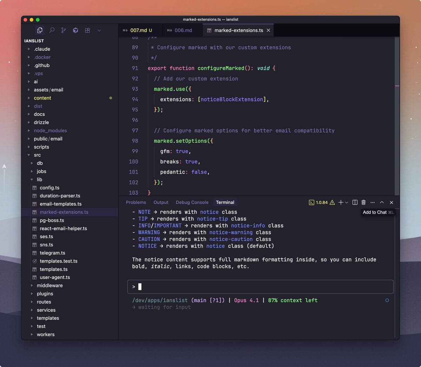Open email-templates.ts file

click(x=69, y=204)
